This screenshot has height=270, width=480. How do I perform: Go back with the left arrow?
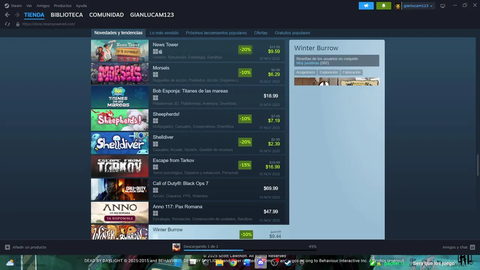coord(7,15)
